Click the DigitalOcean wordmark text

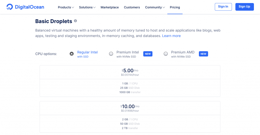click(29, 7)
